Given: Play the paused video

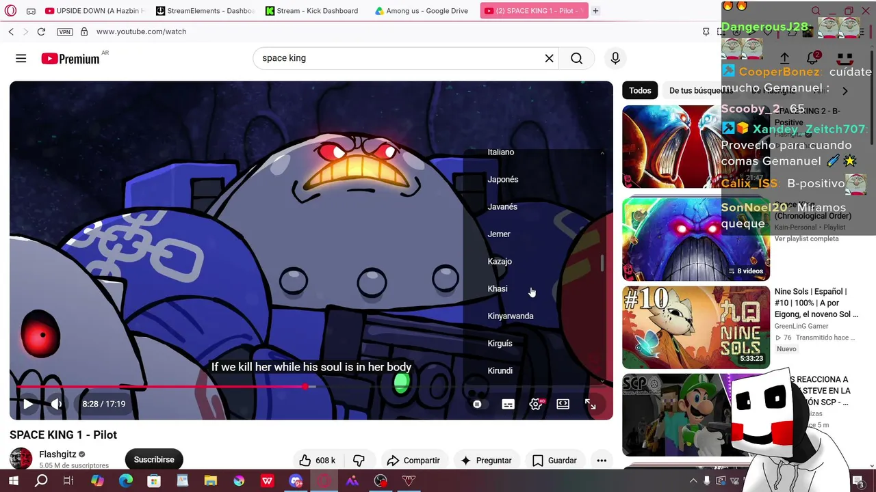Looking at the screenshot, I should pos(27,404).
